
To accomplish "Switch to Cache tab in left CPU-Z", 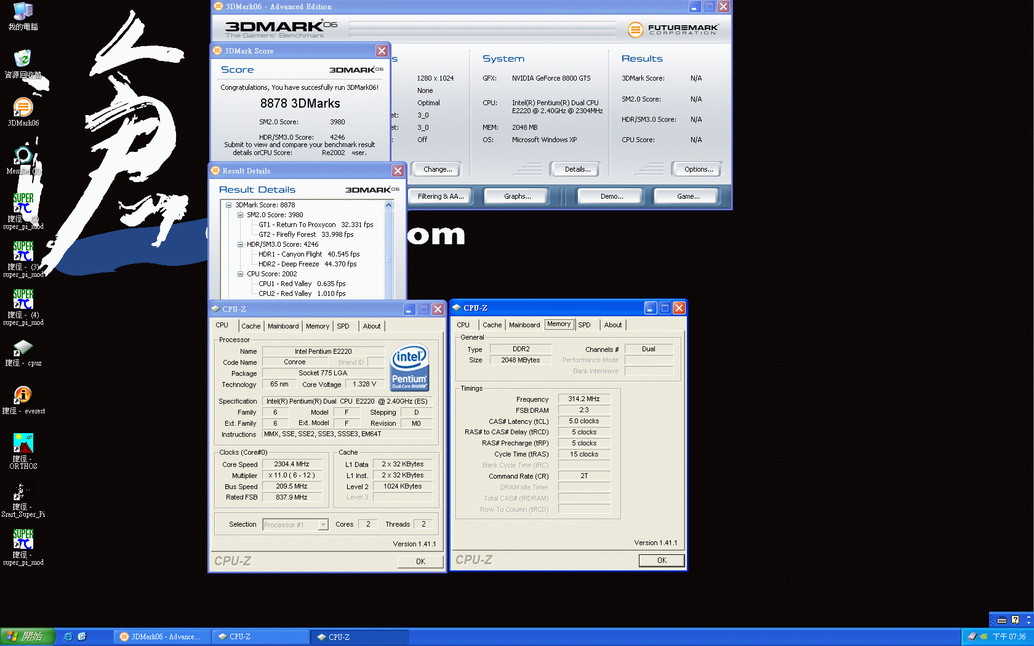I will click(x=250, y=326).
